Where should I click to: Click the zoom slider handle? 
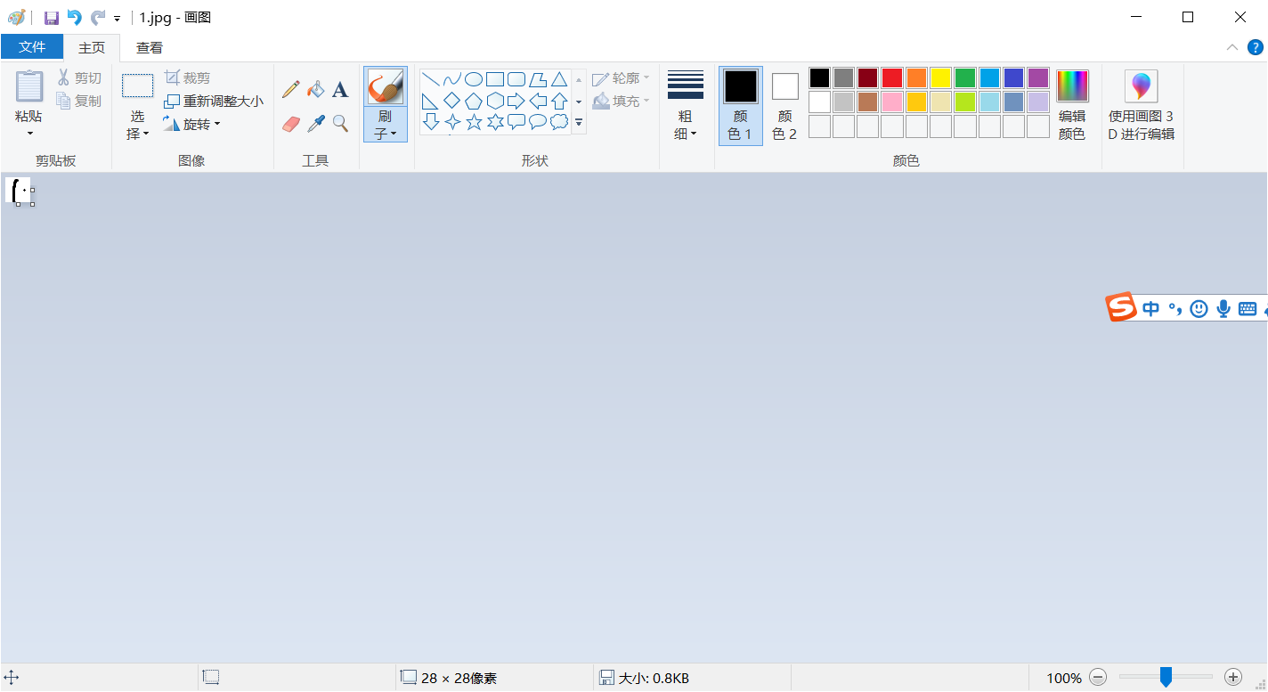pyautogui.click(x=1166, y=678)
